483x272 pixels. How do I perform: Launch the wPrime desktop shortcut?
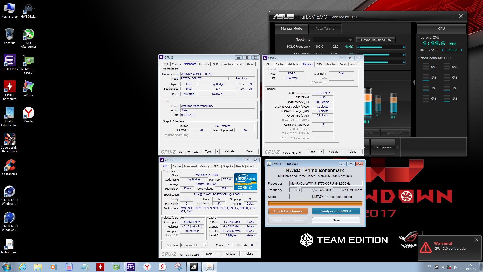28,89
